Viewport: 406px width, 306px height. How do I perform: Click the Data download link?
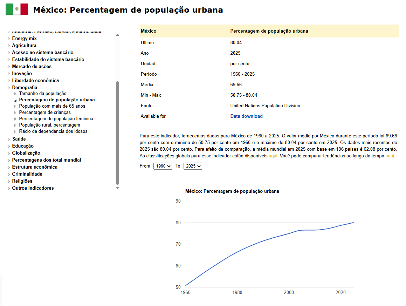(247, 116)
